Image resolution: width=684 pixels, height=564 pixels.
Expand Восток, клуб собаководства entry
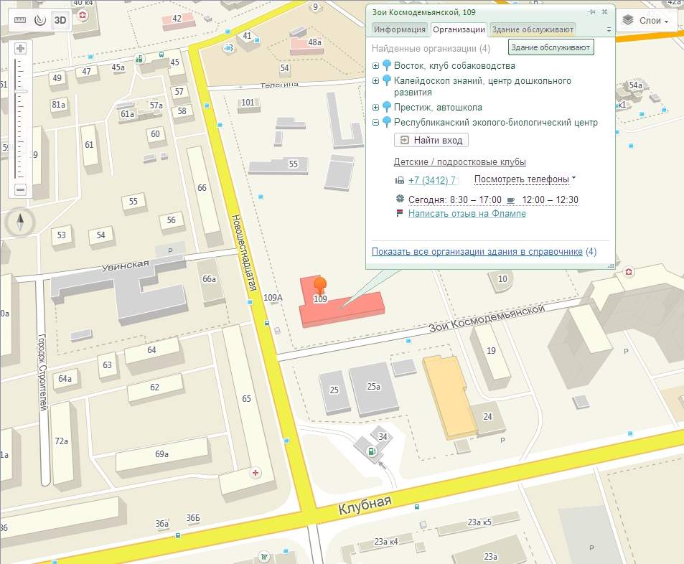[375, 66]
